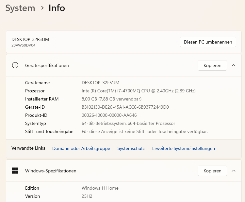The width and height of the screenshot is (245, 202).
Task: Copy Gerätespezifikationen with Kopieren button
Action: pyautogui.click(x=212, y=65)
